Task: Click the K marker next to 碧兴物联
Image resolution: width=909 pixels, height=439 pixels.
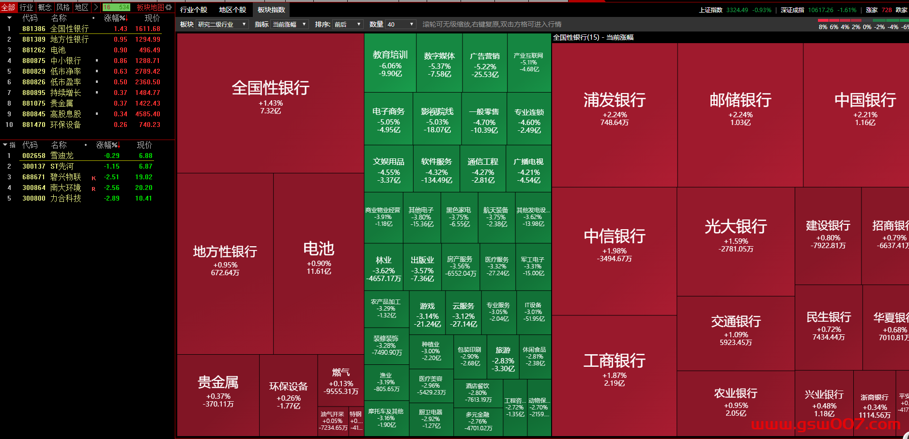Action: click(93, 178)
